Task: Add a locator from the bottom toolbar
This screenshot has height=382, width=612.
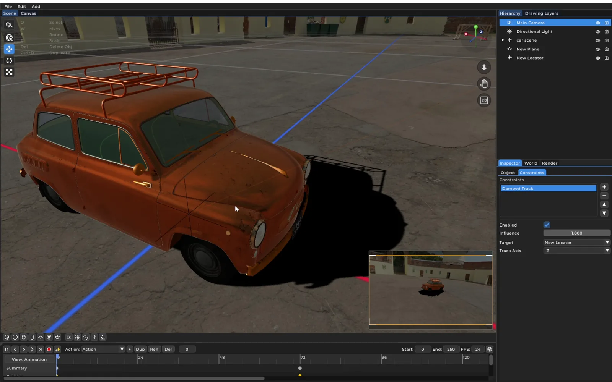Action: (94, 337)
